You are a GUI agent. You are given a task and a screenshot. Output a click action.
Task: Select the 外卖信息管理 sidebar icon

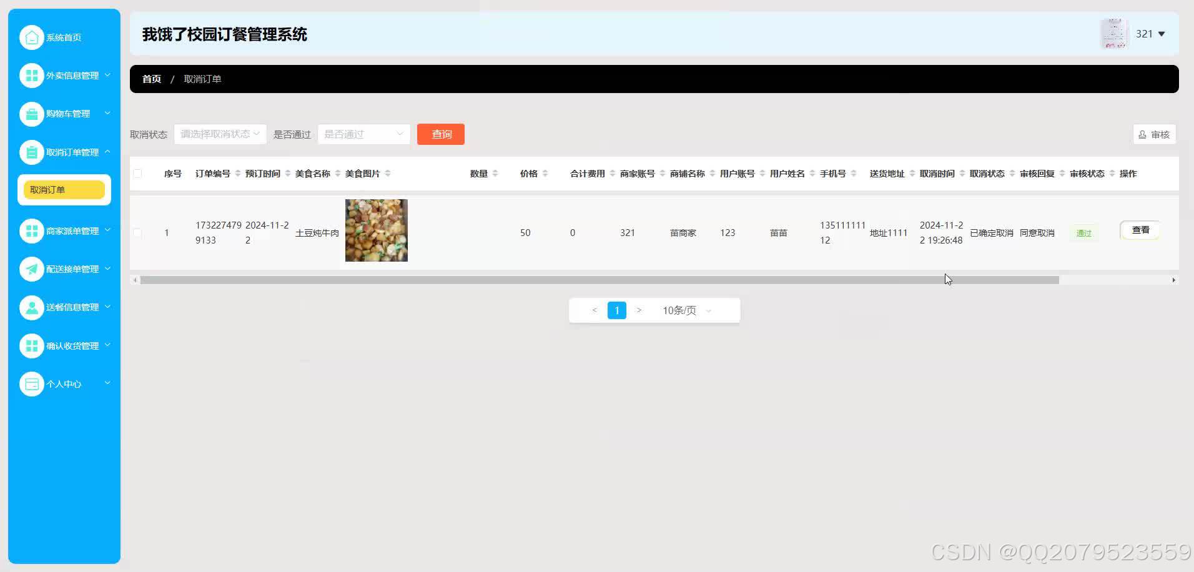32,75
